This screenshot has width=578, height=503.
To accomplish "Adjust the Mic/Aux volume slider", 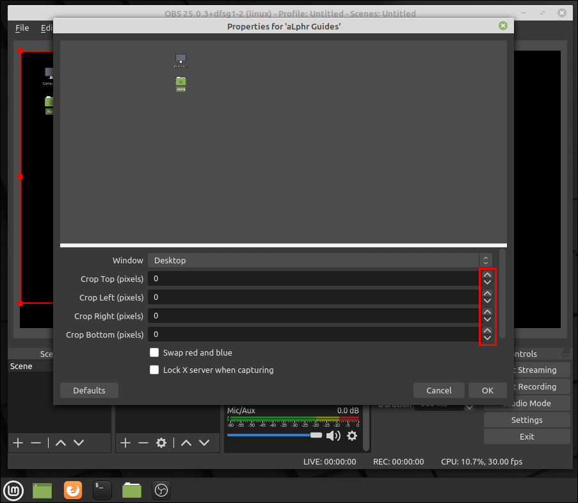I will click(275, 436).
